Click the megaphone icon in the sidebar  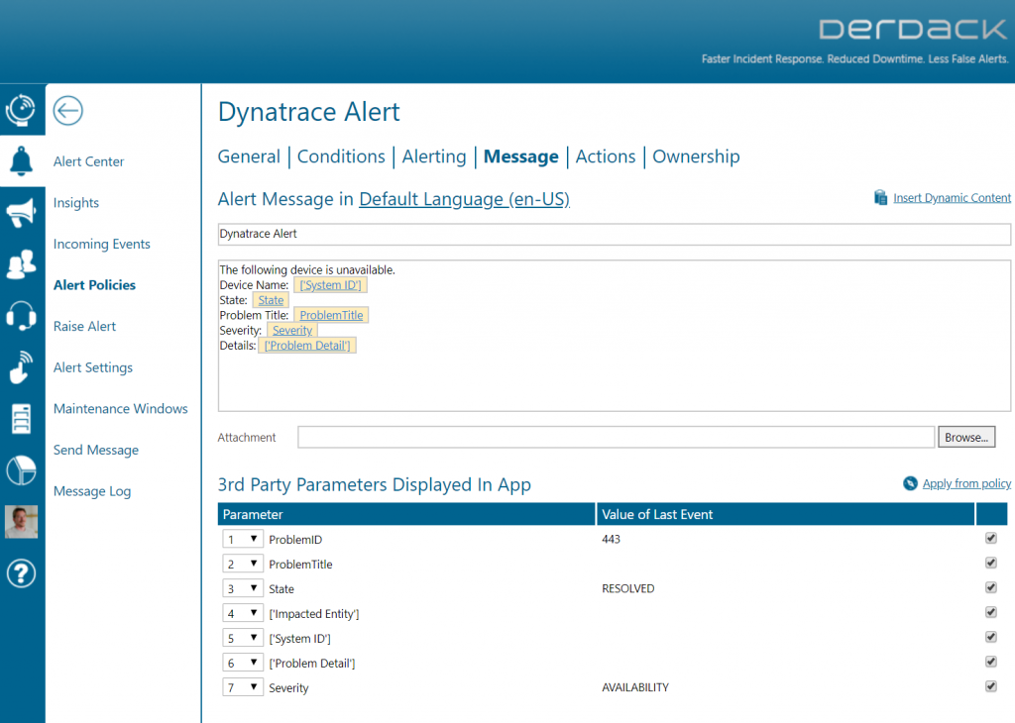pos(21,213)
